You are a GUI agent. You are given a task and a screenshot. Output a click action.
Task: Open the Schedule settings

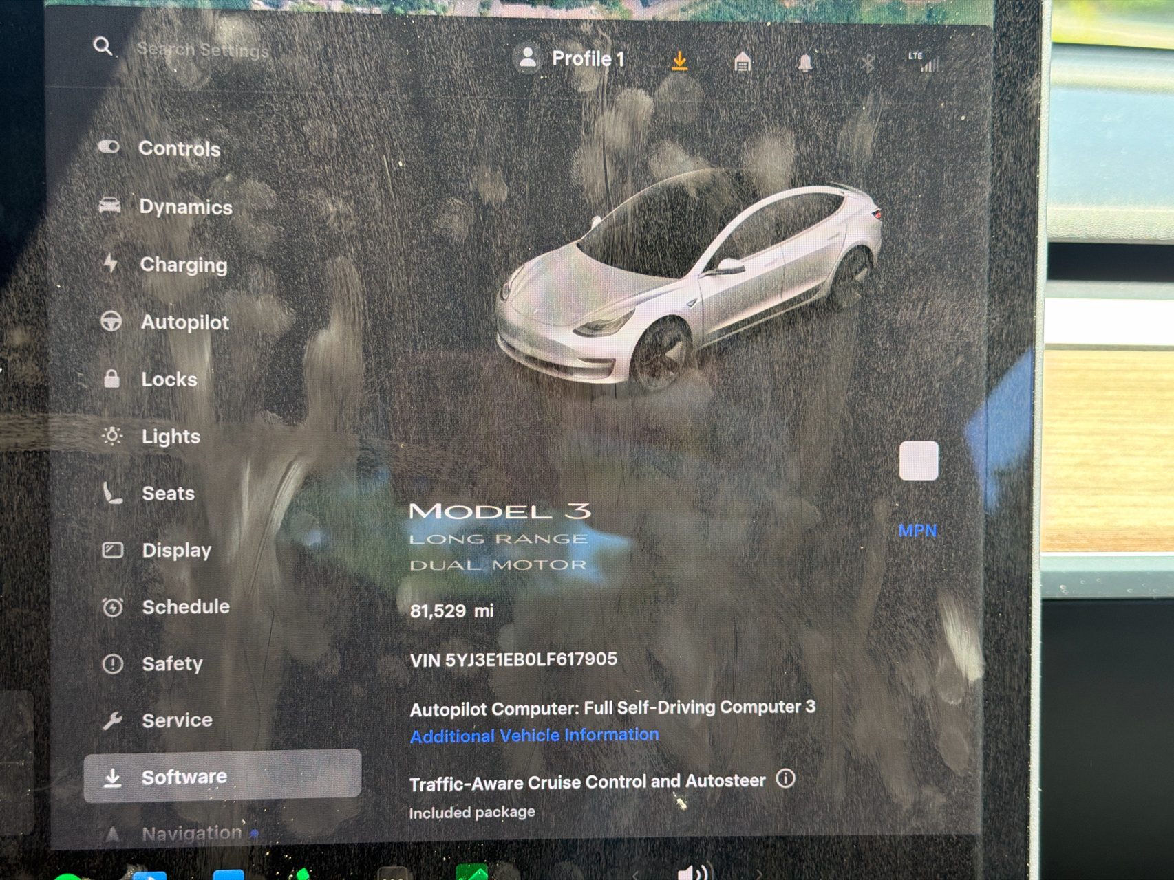166,606
